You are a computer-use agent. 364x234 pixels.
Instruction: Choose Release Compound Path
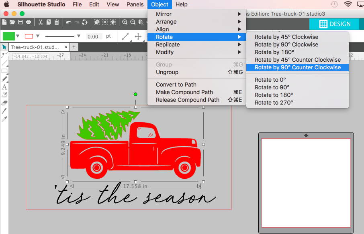click(196, 100)
